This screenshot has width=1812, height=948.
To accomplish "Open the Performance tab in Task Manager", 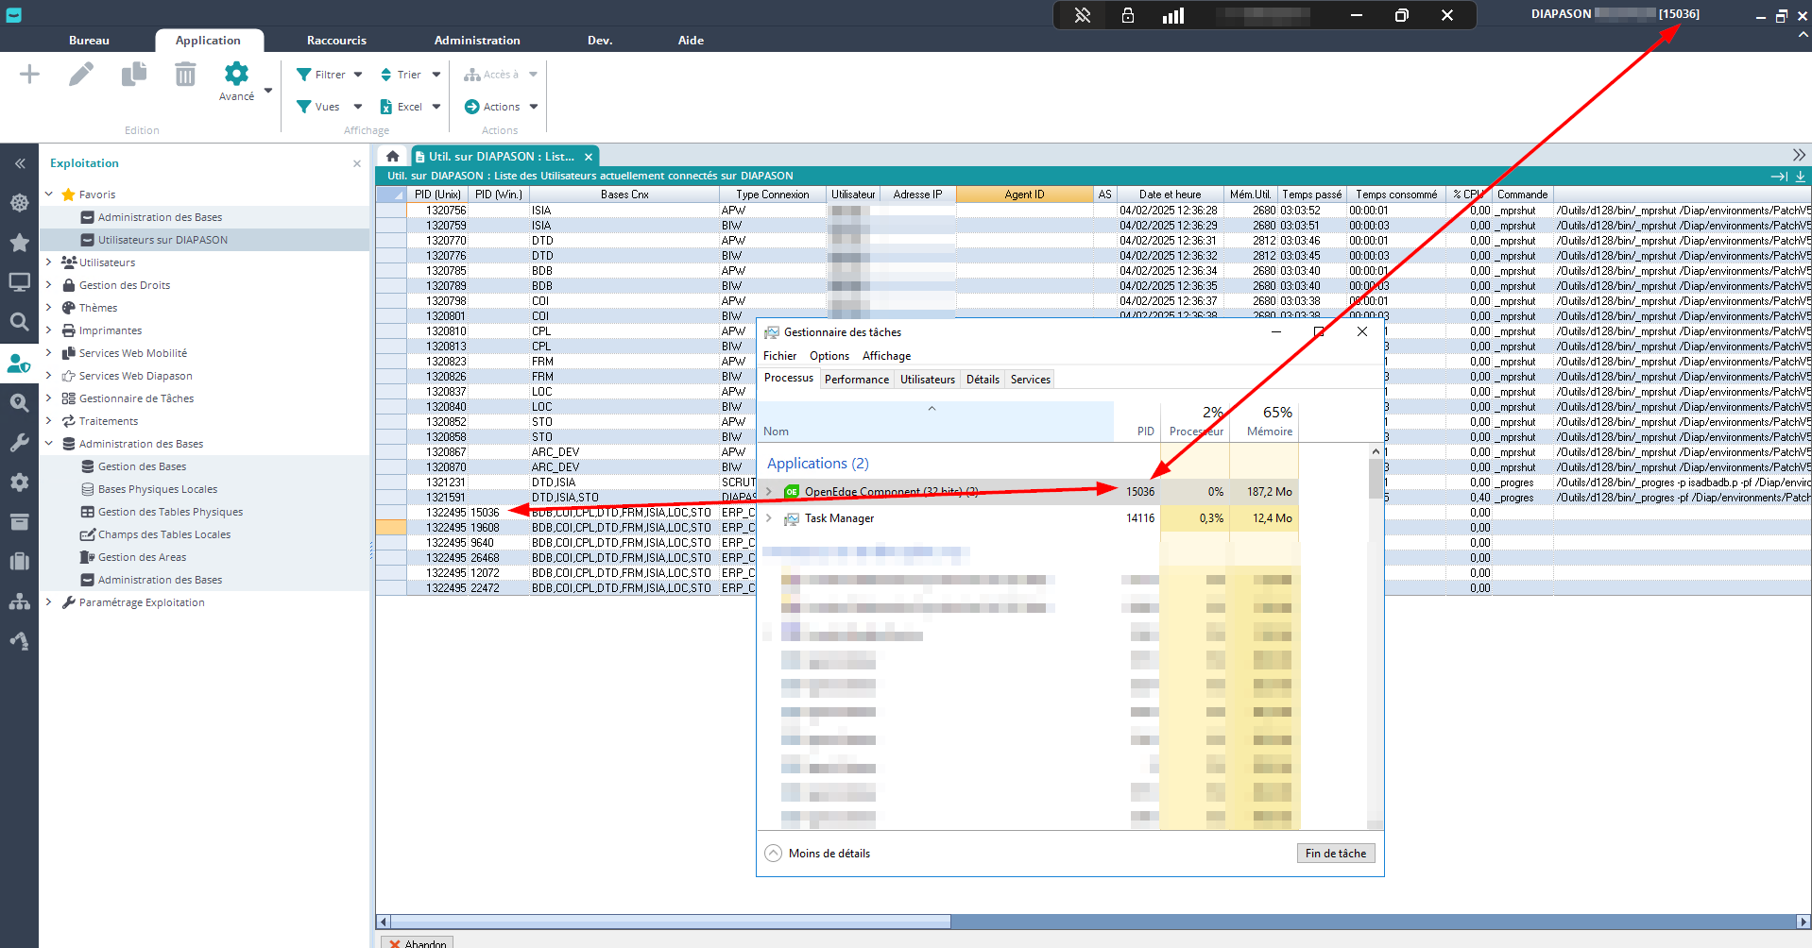I will (856, 380).
